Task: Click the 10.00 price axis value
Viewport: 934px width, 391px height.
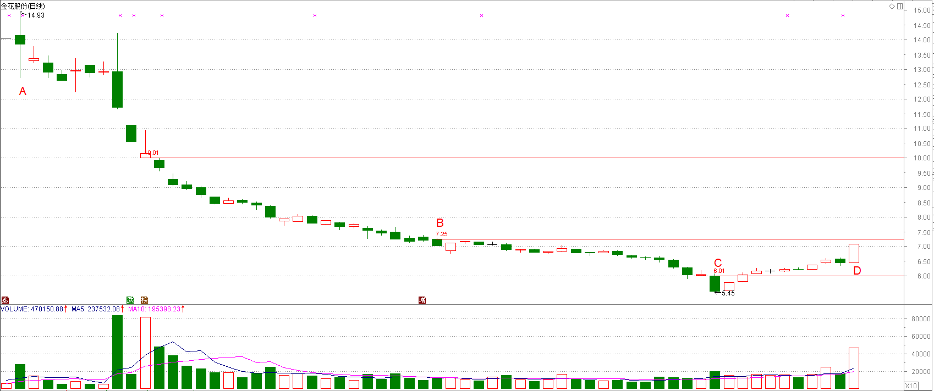Action: [x=922, y=158]
